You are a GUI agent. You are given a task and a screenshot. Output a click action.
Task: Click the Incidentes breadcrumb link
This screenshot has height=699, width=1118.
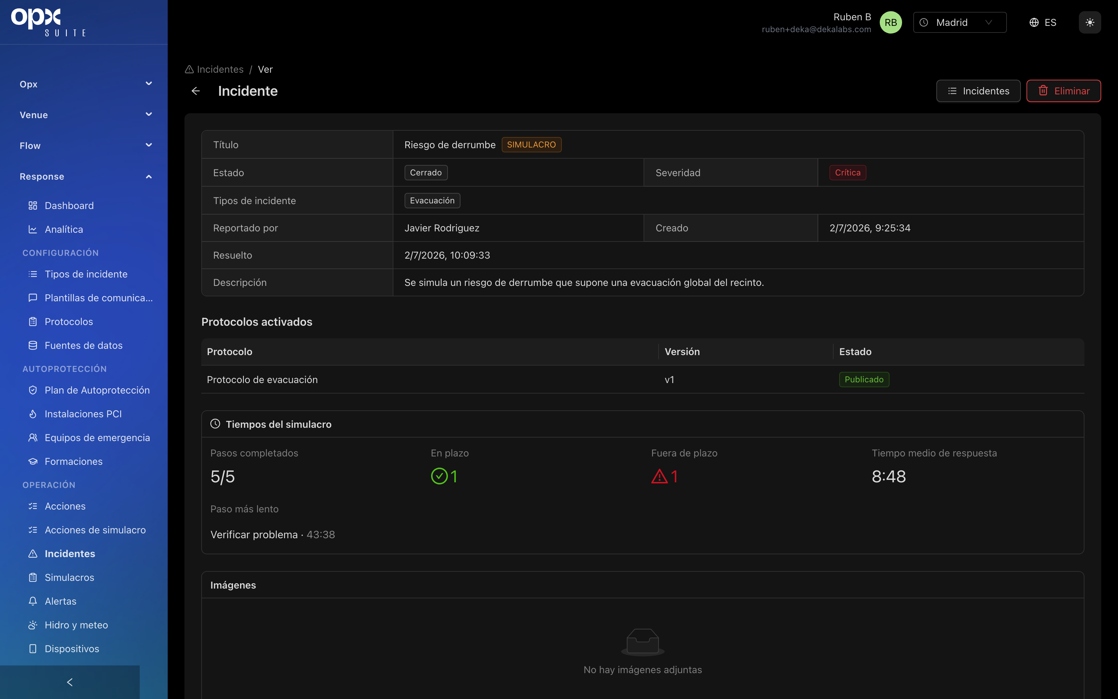pos(215,69)
